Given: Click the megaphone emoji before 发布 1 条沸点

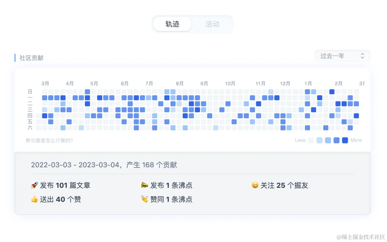Looking at the screenshot, I should (x=145, y=185).
